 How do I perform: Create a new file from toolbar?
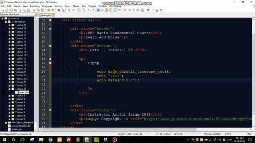tap(3, 10)
